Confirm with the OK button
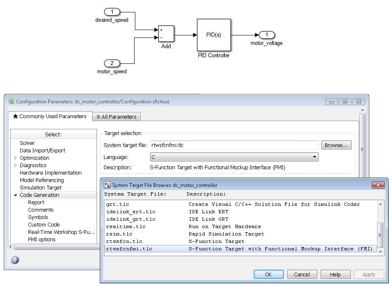The width and height of the screenshot is (392, 287). (268, 274)
